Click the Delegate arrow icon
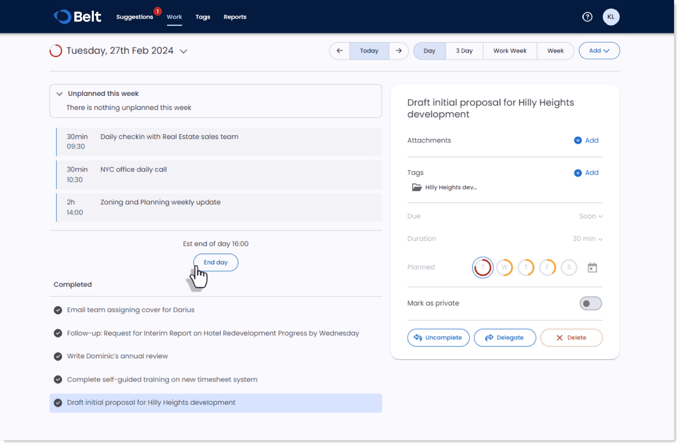 pyautogui.click(x=489, y=338)
